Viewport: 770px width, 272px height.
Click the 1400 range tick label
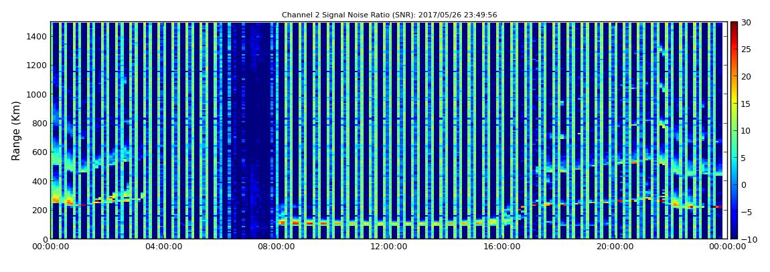[37, 36]
